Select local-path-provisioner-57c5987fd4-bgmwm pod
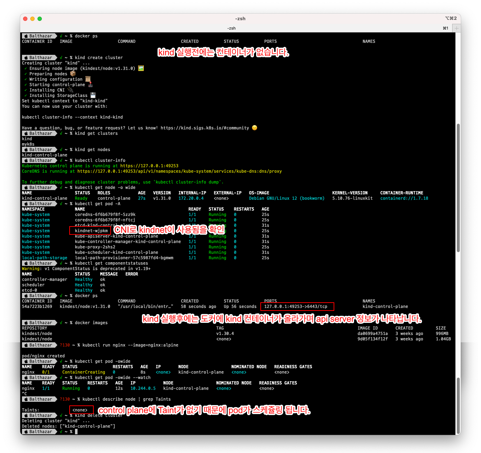Screen dimensions: 481x453 pyautogui.click(x=124, y=258)
